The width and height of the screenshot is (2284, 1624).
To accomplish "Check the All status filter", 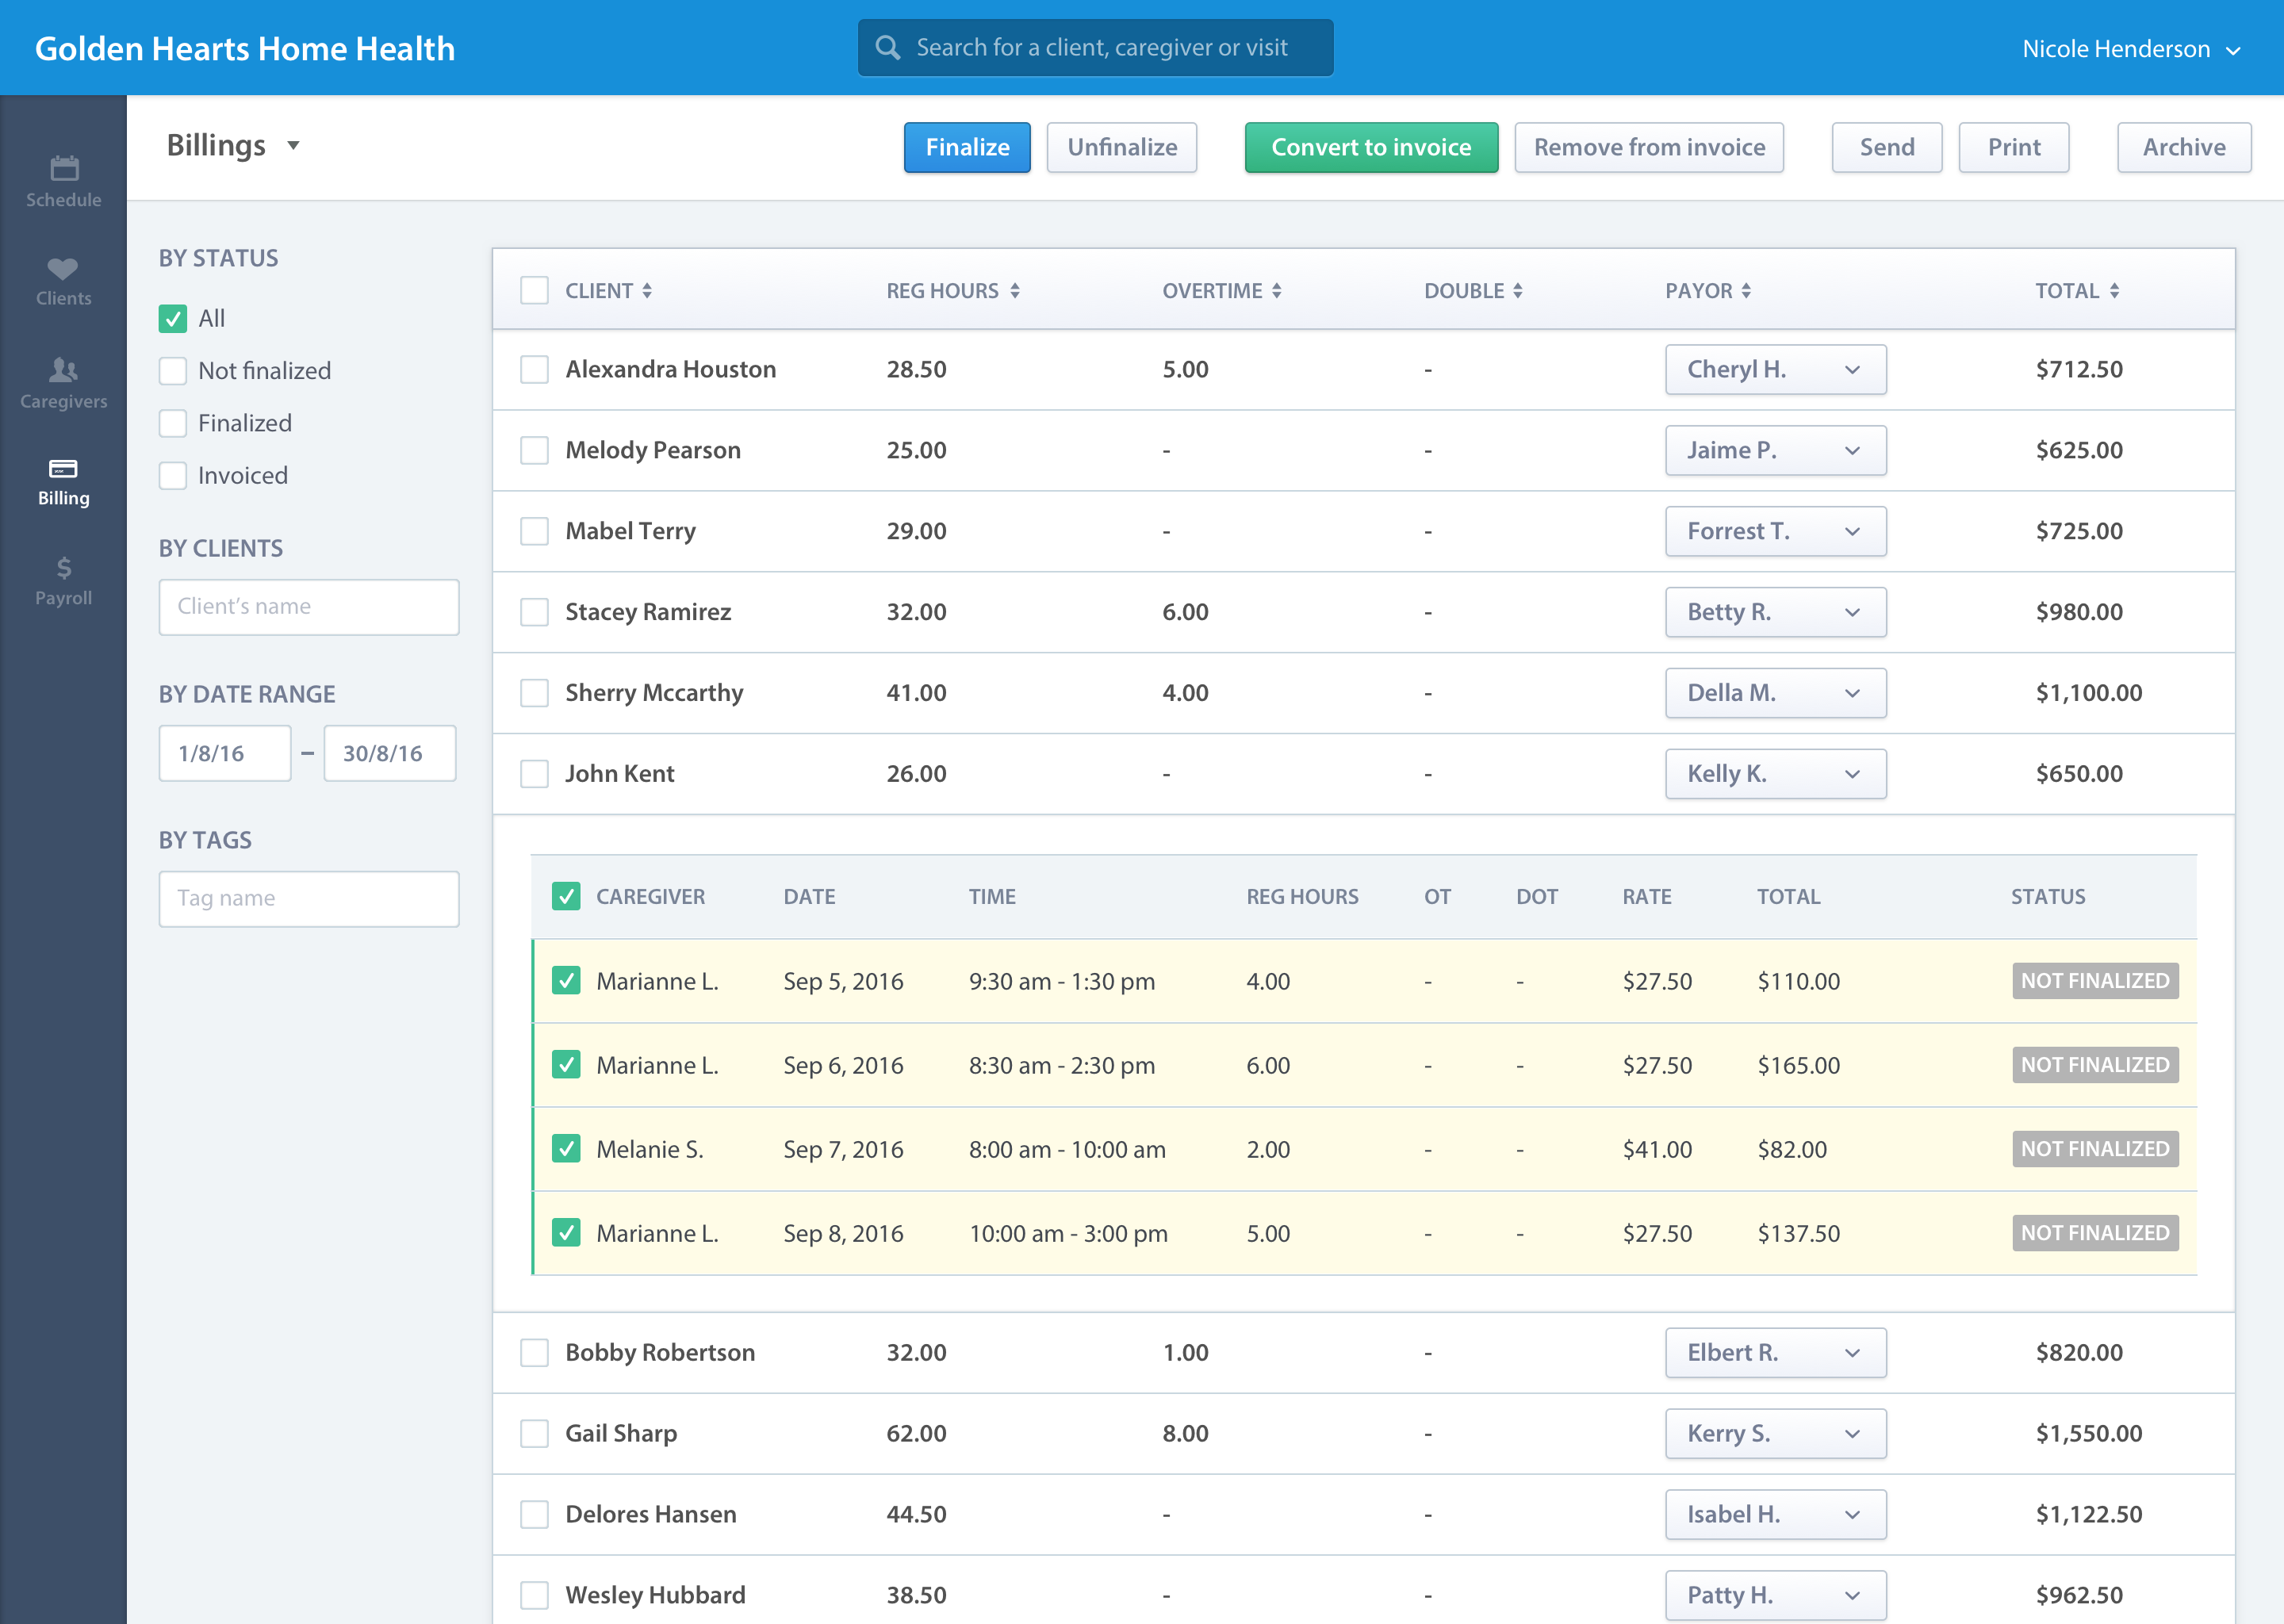I will (x=173, y=319).
